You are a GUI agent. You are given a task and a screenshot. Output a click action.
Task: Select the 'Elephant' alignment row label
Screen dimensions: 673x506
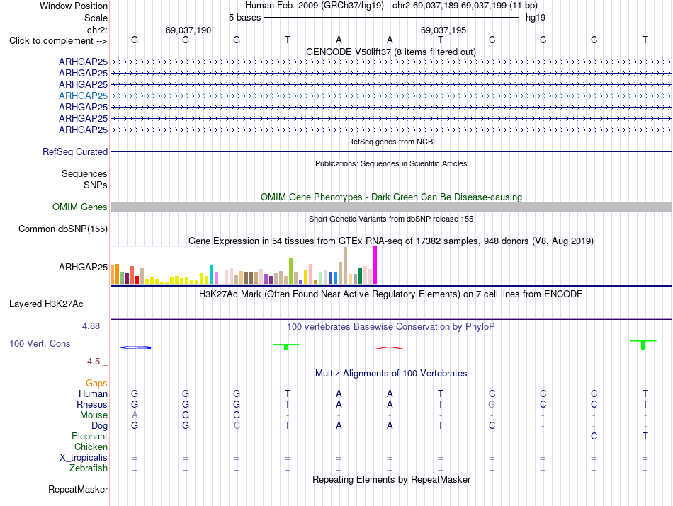pos(90,436)
